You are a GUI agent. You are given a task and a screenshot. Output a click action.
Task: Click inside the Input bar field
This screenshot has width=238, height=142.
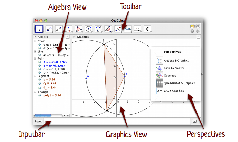(117, 121)
